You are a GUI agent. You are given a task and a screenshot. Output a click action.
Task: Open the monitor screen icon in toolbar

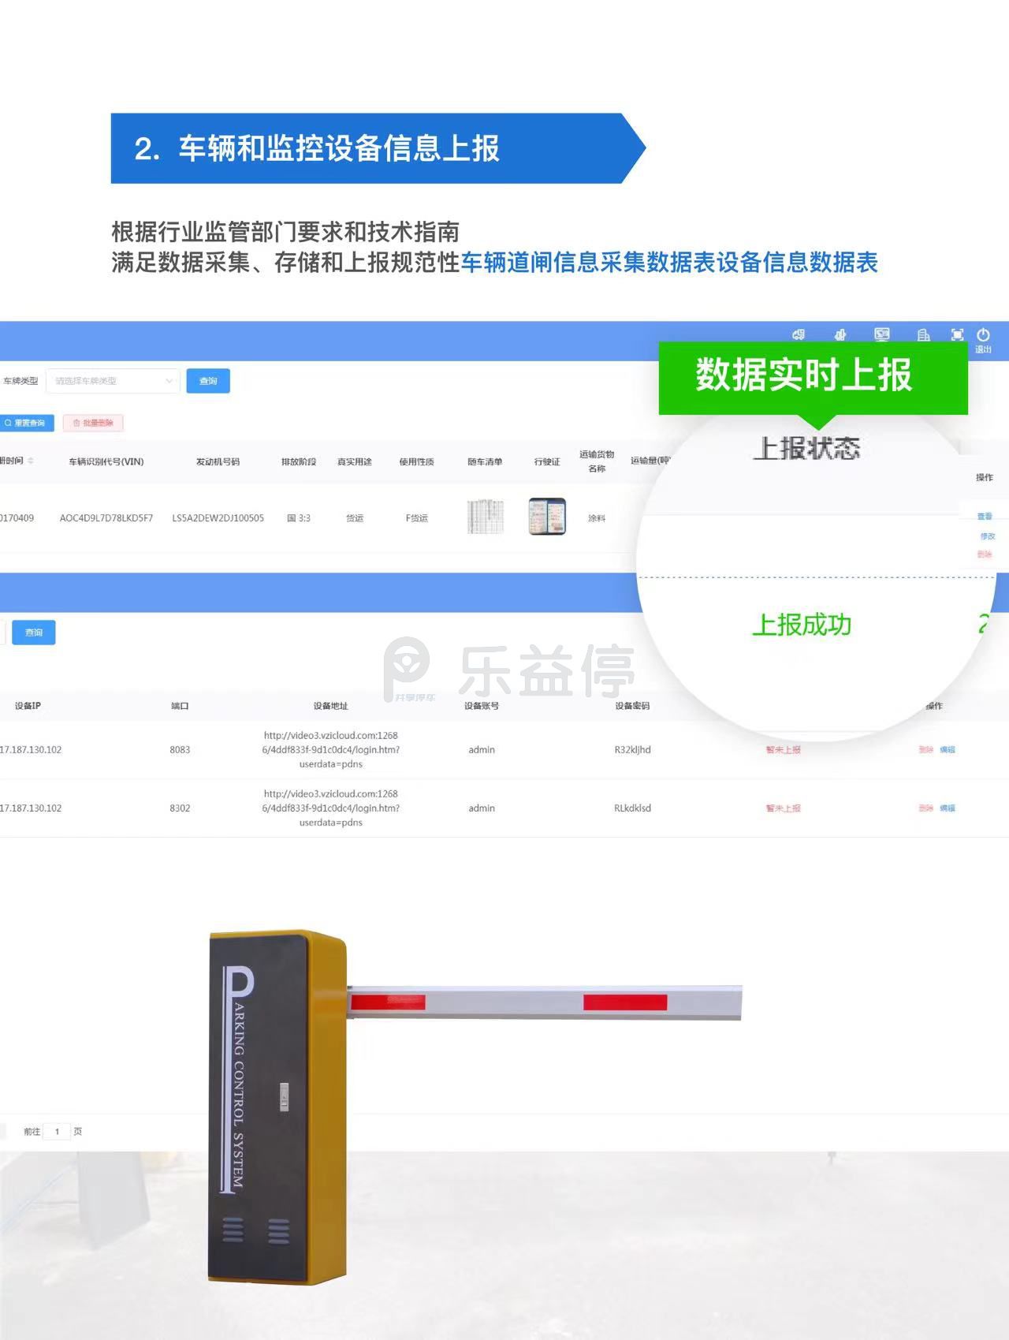click(882, 334)
